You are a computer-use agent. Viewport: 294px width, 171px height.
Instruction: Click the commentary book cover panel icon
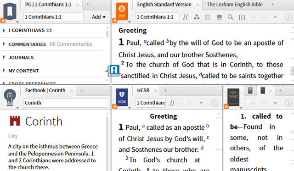tap(233, 97)
